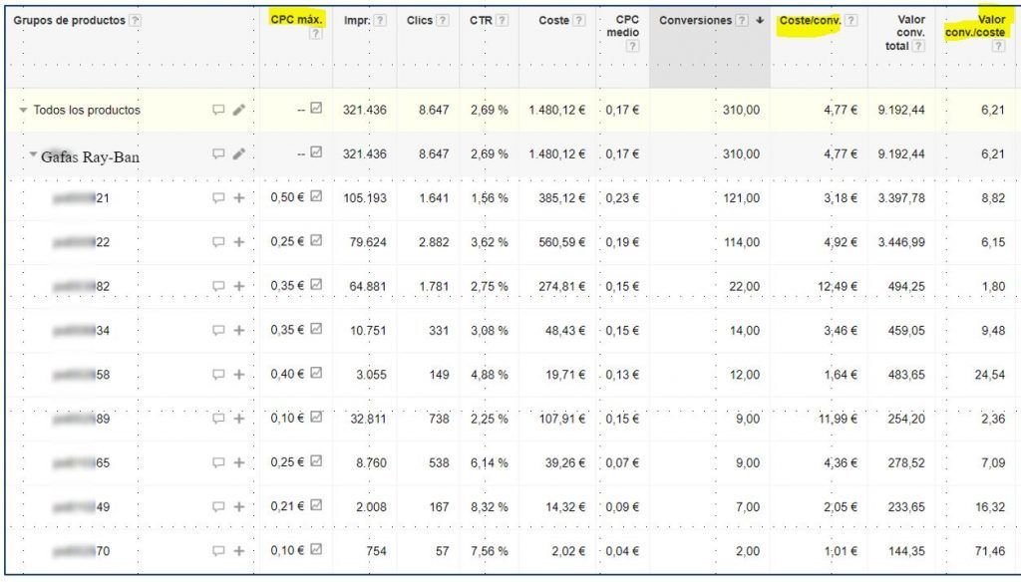Screen dimensions: 1021x582
Task: Click the 71,46 value in Valor conv./coste
Action: pos(990,551)
